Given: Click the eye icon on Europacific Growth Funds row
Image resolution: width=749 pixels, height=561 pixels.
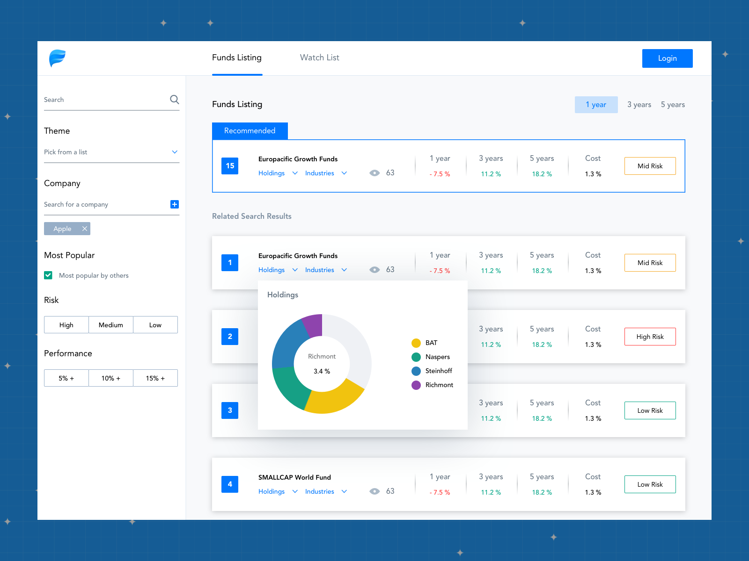Looking at the screenshot, I should click(x=374, y=270).
